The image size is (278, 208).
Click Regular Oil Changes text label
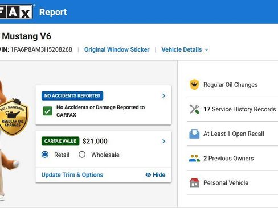tap(231, 85)
